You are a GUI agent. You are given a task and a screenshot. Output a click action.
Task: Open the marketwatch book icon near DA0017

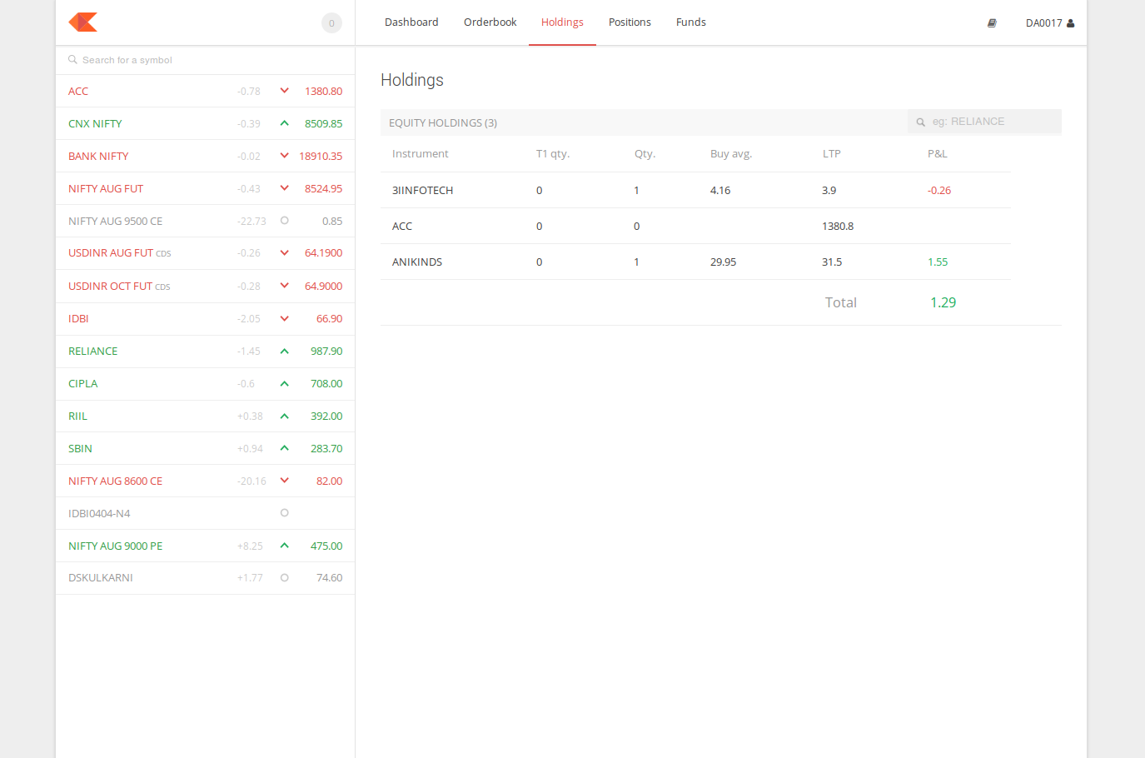click(992, 22)
